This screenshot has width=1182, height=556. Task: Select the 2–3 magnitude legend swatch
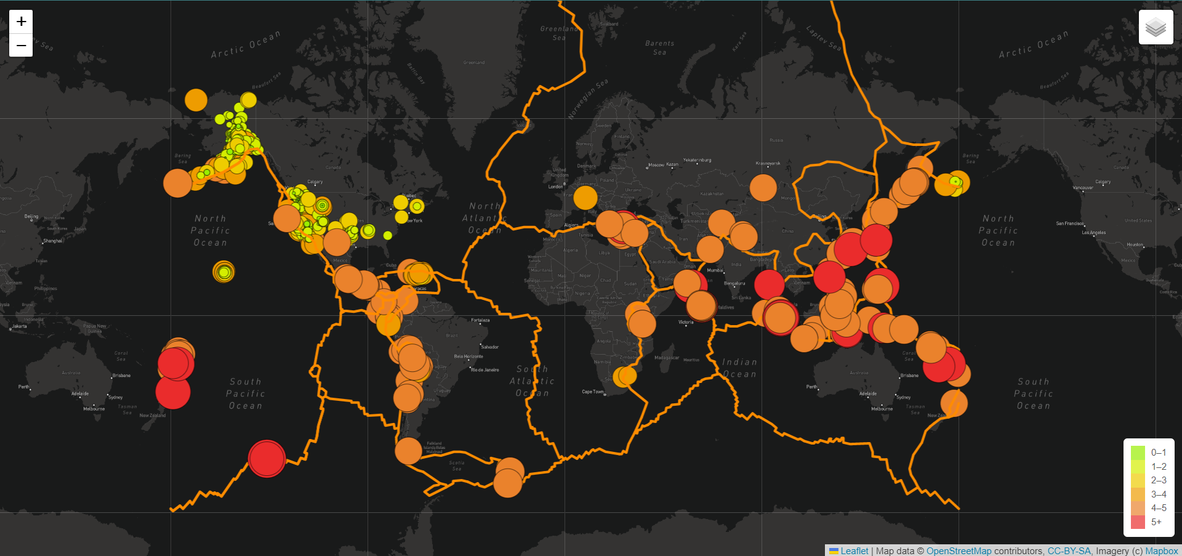click(x=1138, y=480)
